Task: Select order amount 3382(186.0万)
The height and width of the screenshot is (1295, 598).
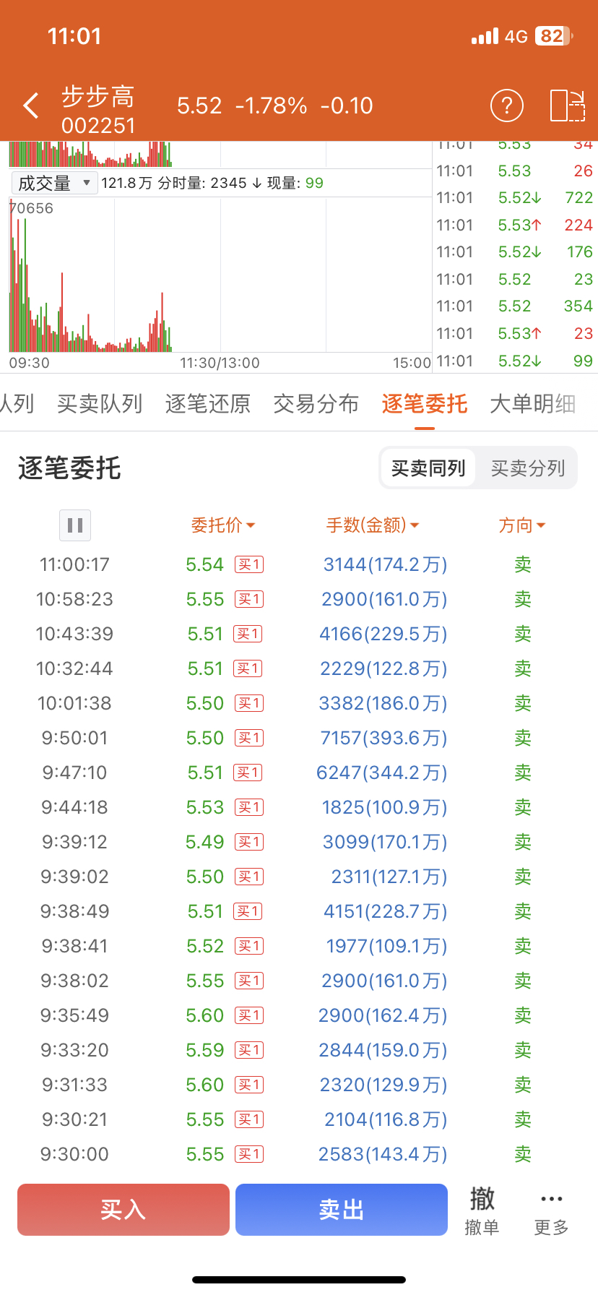Action: tap(383, 703)
